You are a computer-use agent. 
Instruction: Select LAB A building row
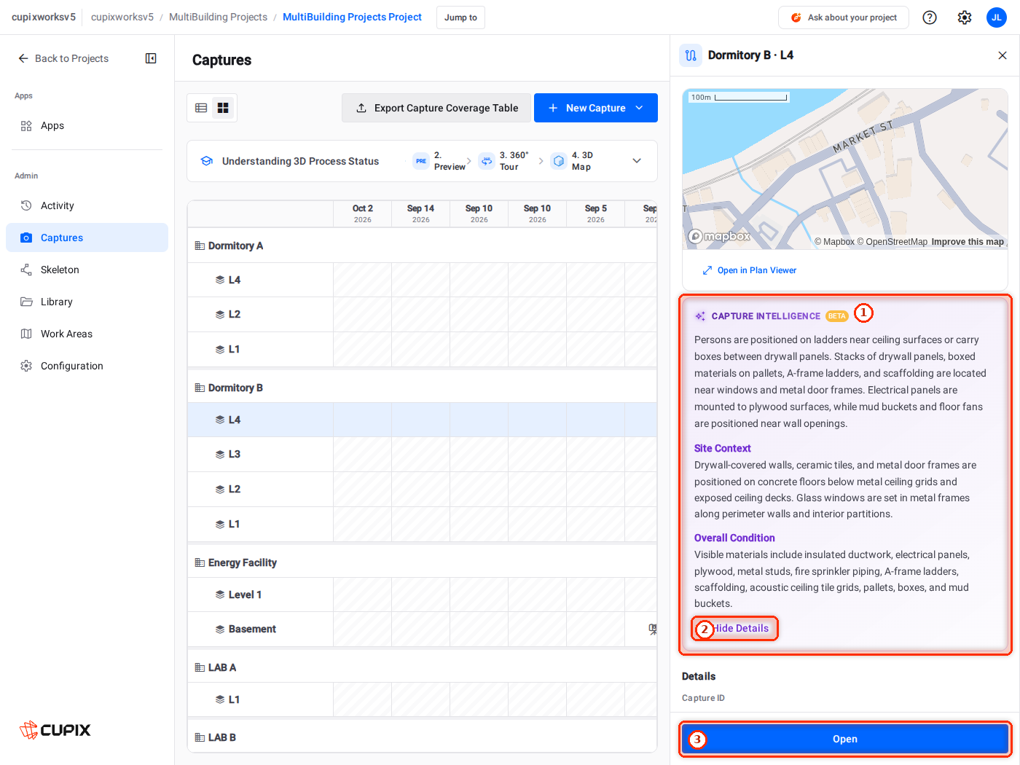tap(422, 667)
